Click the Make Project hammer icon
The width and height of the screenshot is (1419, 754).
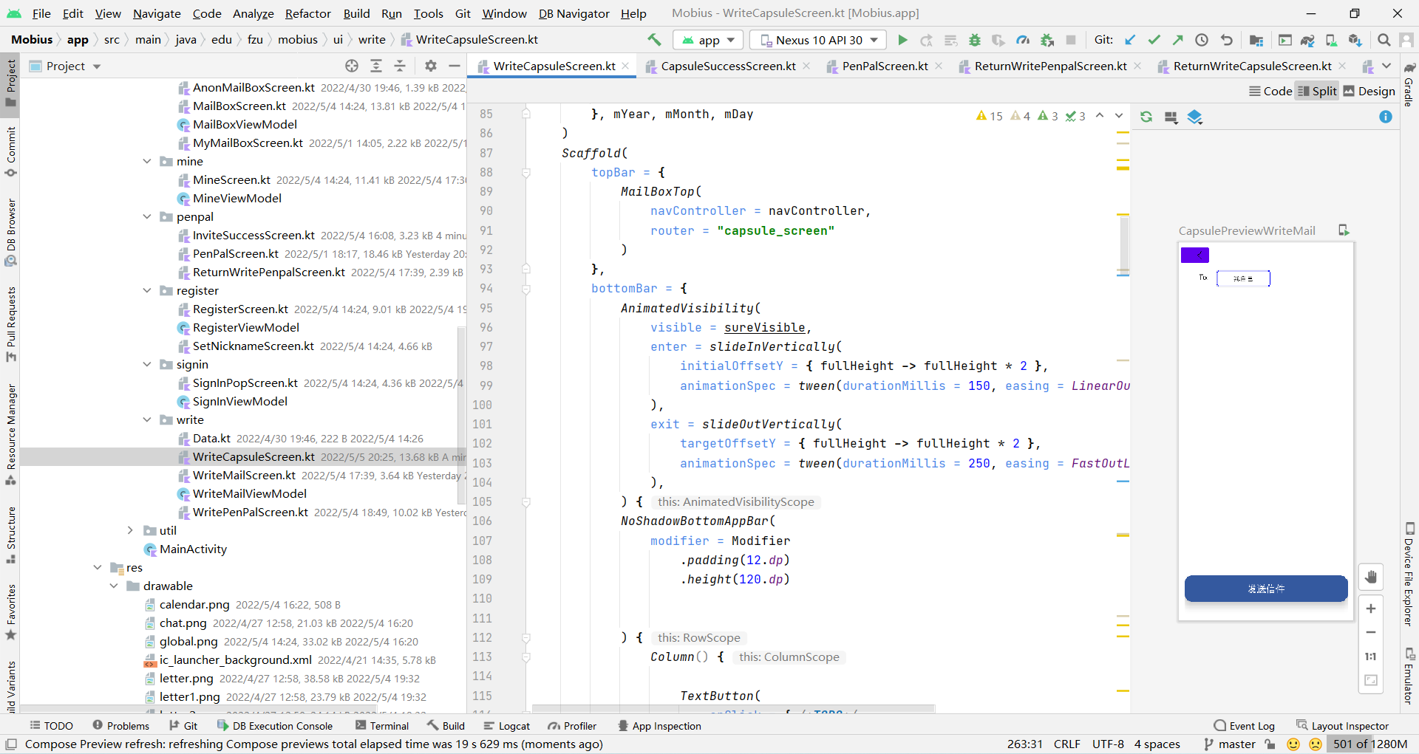[654, 40]
